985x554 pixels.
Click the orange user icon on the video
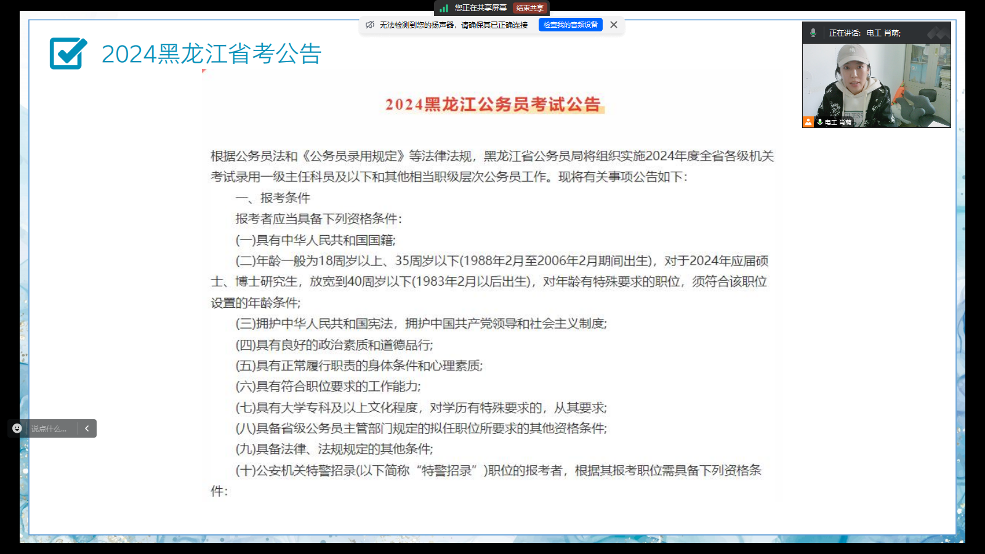tap(808, 122)
